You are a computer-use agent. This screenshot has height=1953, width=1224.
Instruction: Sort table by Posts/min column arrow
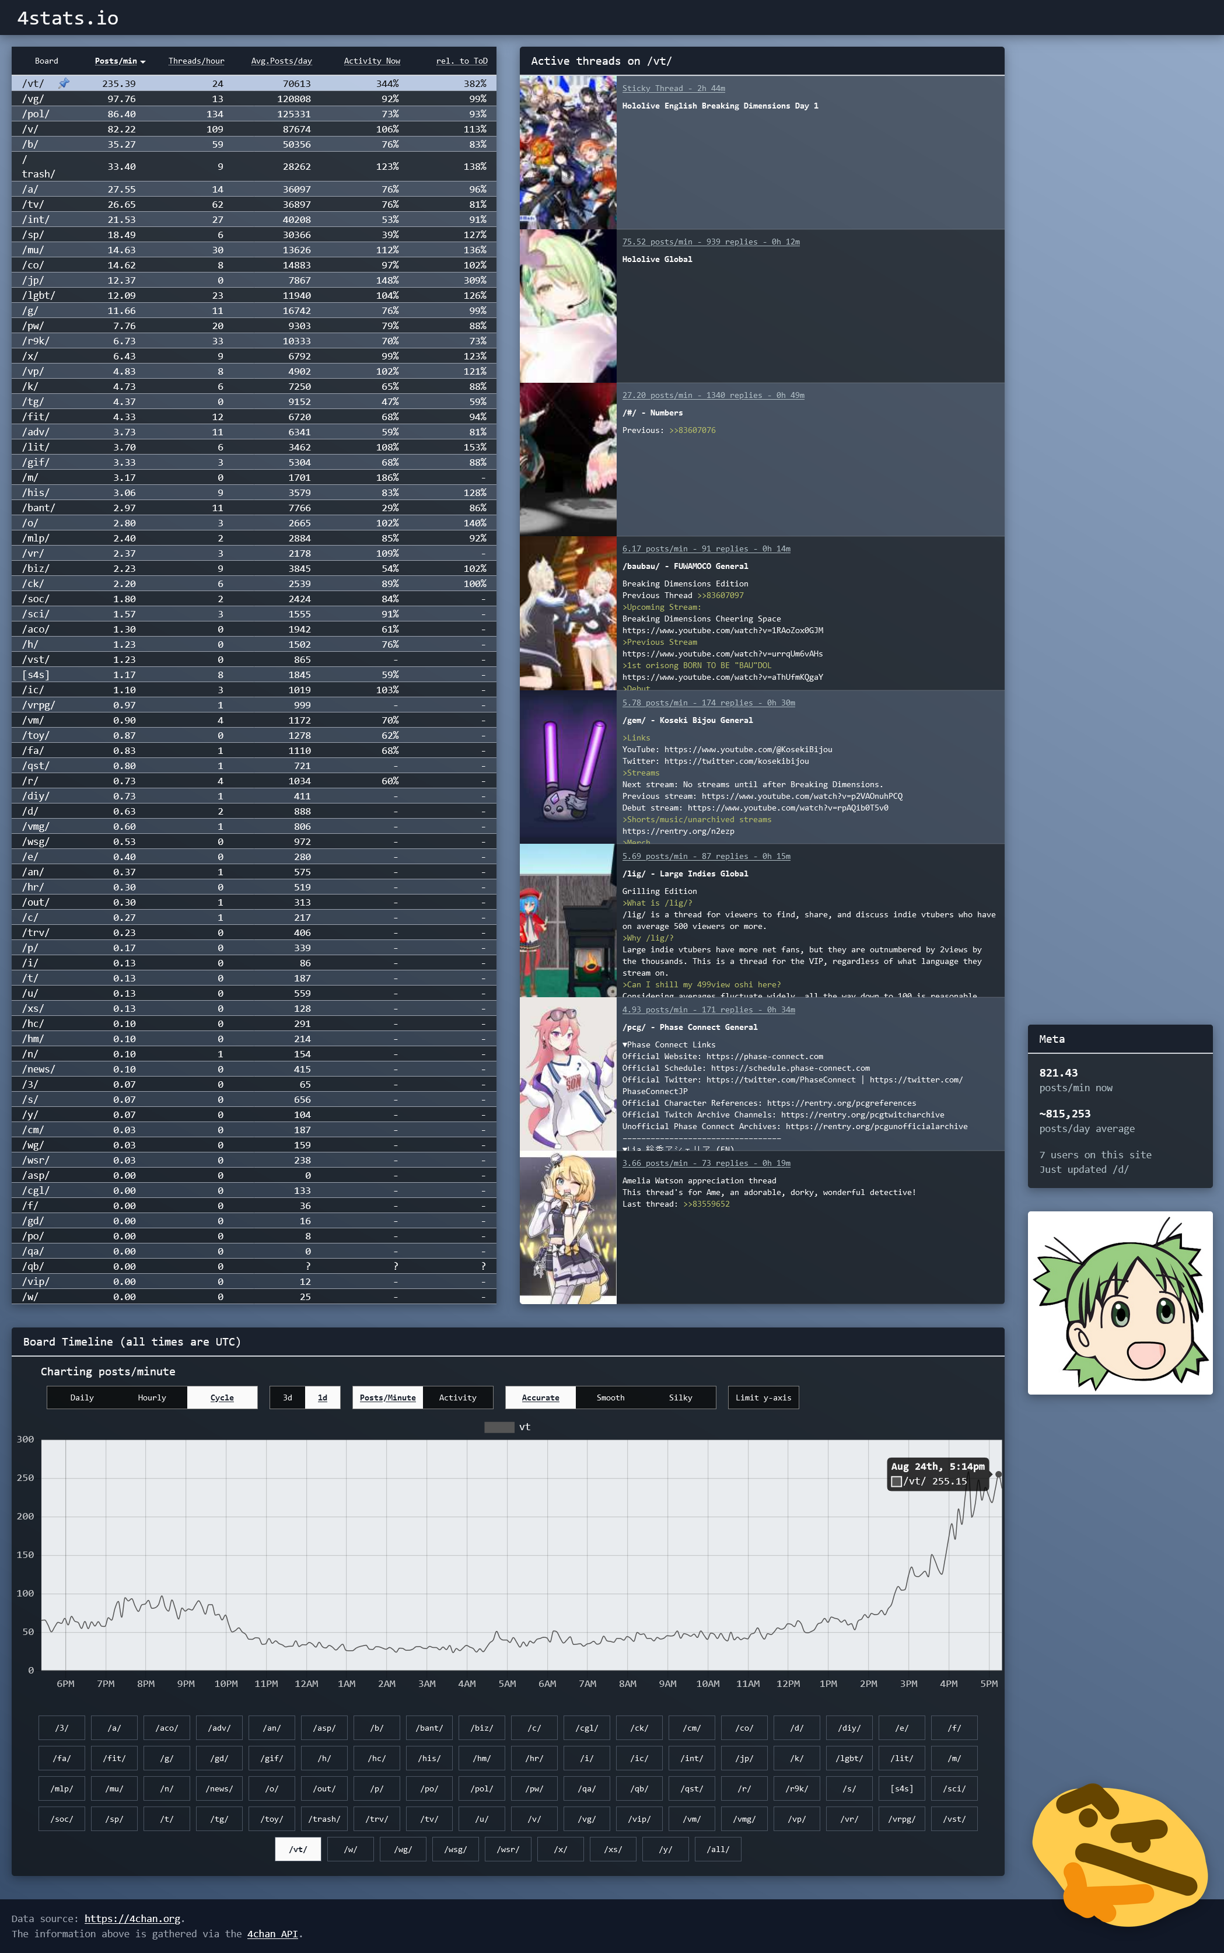(142, 61)
